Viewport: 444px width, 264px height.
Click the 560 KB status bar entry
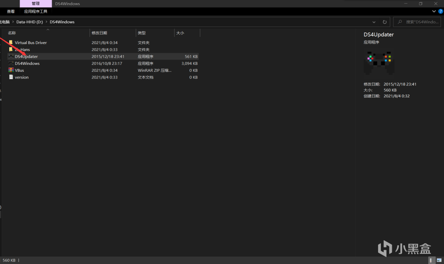9,260
